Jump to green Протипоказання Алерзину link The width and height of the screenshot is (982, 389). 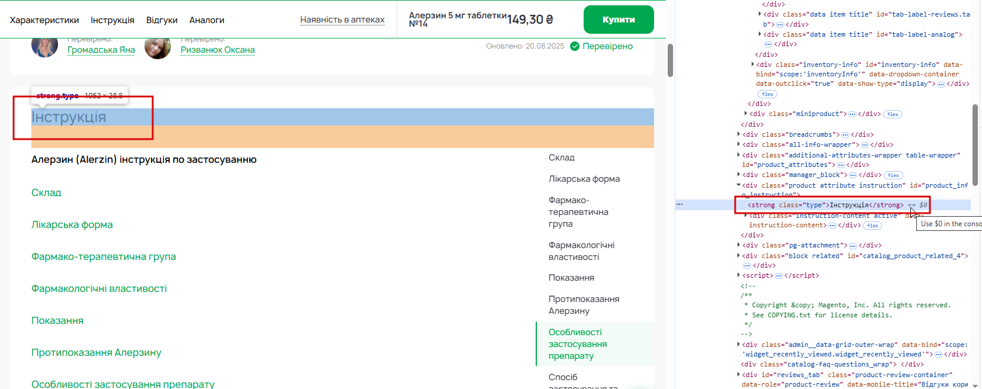coord(96,352)
